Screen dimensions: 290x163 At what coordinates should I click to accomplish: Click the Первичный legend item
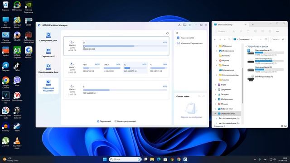pyautogui.click(x=104, y=121)
